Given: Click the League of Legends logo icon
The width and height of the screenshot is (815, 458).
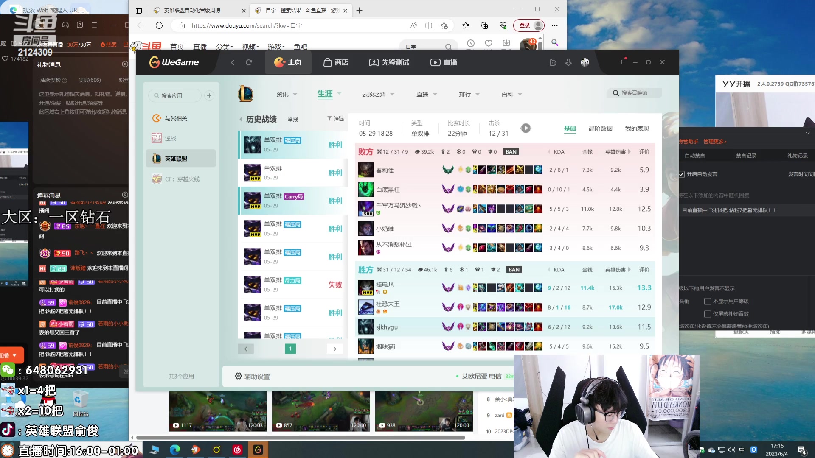Looking at the screenshot, I should [245, 94].
